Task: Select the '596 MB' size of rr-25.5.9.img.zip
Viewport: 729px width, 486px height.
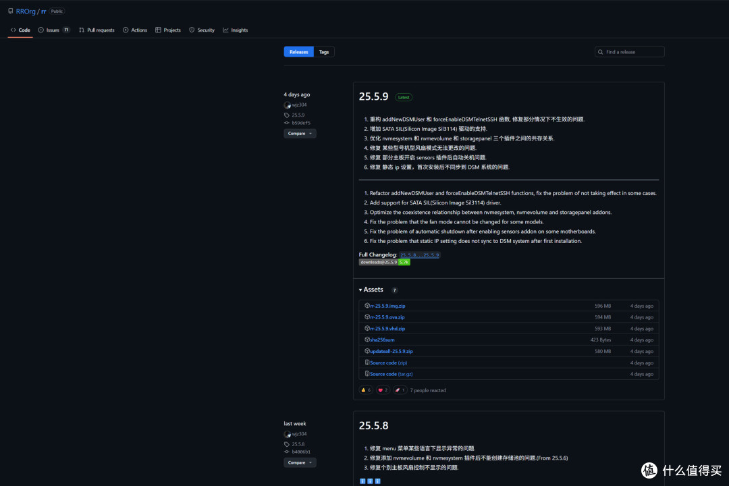Action: coord(603,306)
